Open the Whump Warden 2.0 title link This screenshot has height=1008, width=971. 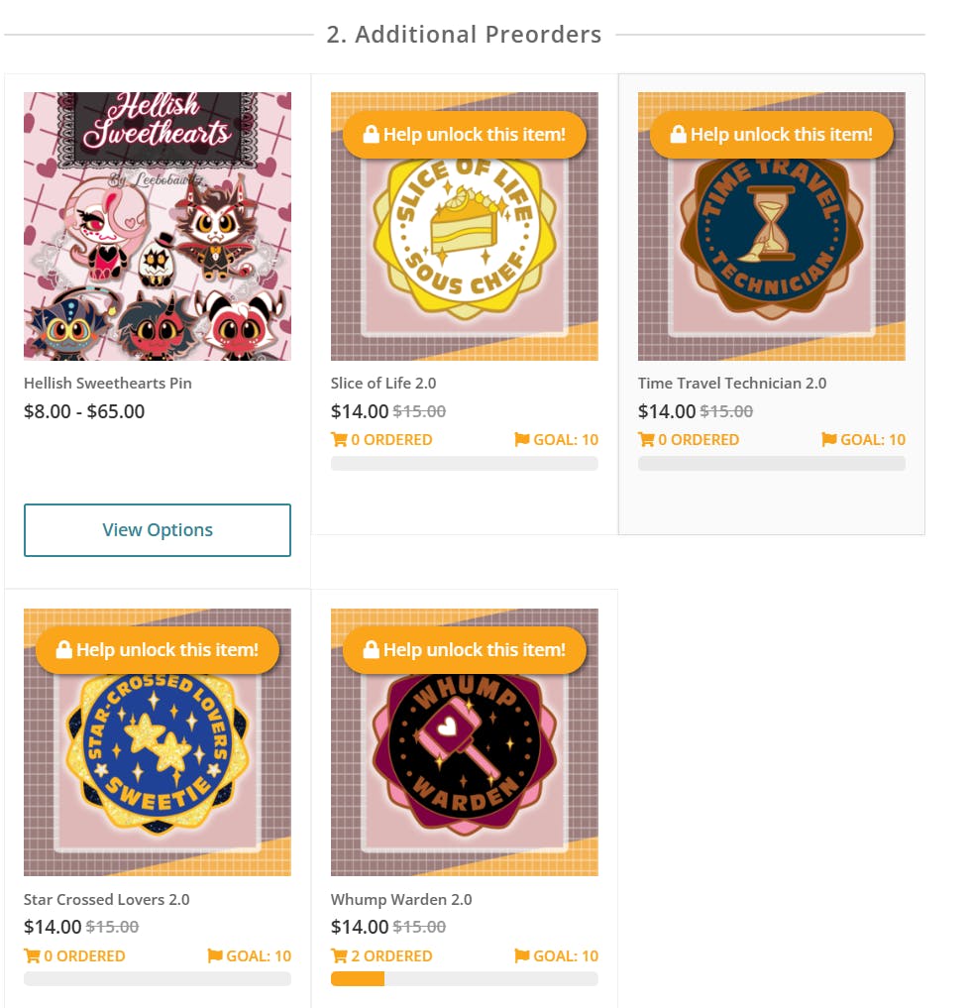[401, 899]
